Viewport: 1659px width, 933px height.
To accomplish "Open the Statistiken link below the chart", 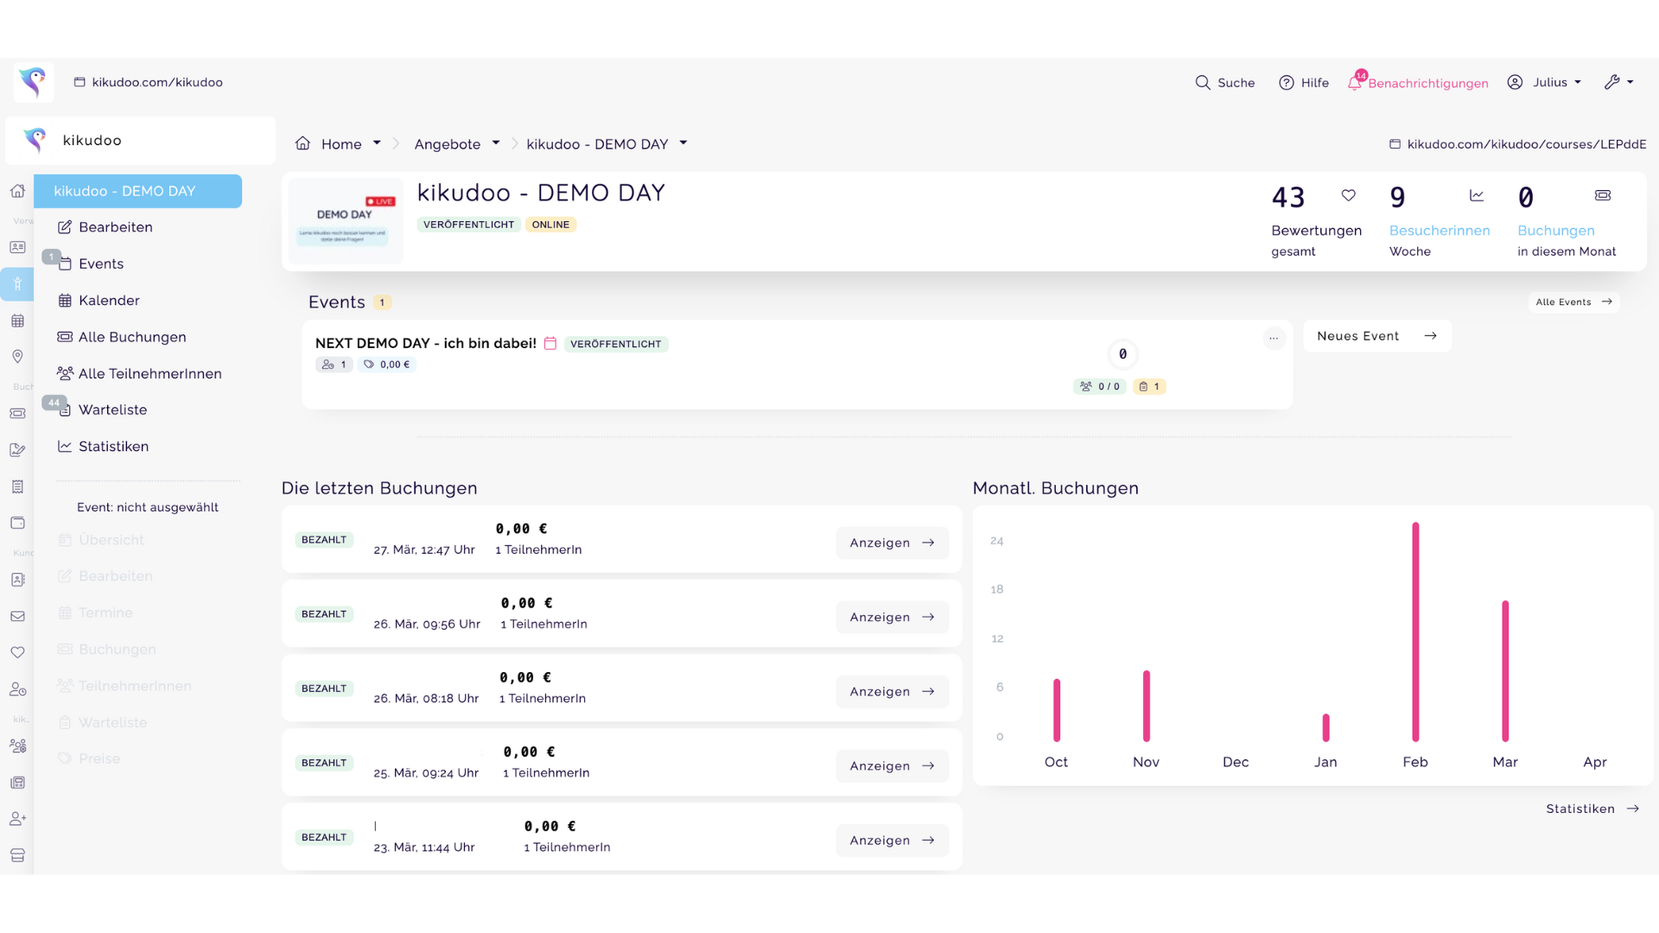I will click(x=1592, y=809).
